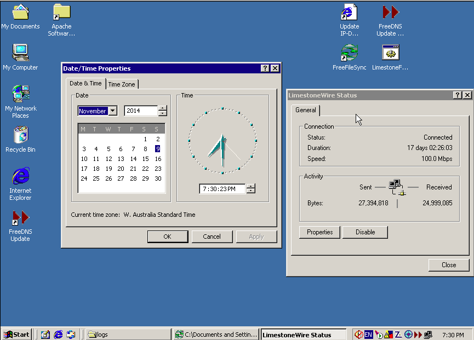Click the network computers icon in Activity

397,187
